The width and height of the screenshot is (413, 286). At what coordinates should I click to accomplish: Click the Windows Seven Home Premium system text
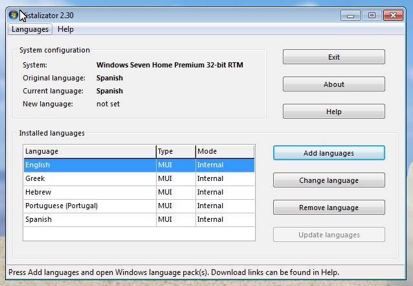click(170, 65)
